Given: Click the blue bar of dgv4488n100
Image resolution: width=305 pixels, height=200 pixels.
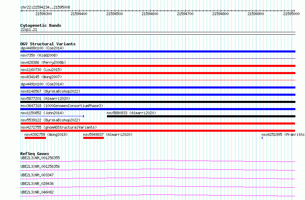Looking at the screenshot, I should click(158, 51).
